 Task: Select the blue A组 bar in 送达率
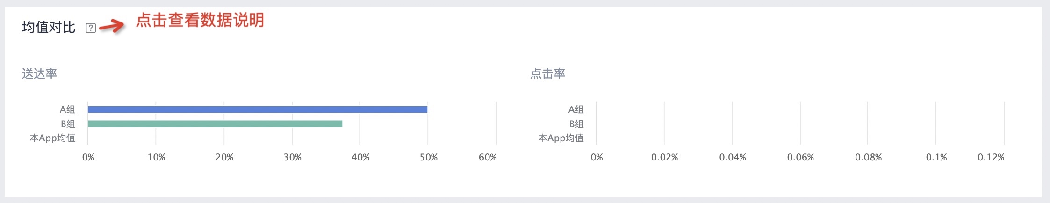(258, 109)
